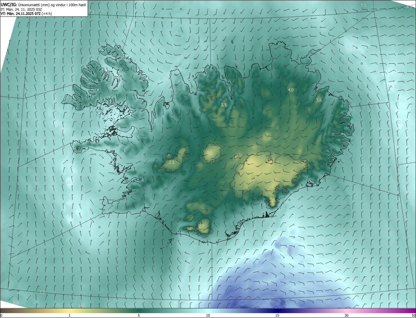The image size is (416, 318).
Task: Click the title 'Úrkomumætti (mm) og vindur í 100m hæð'
Action: point(52,5)
